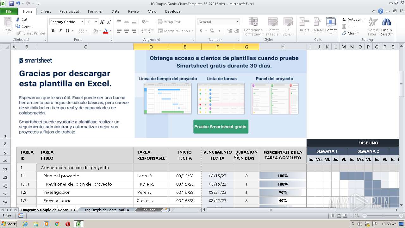Open Sort & Filter
Viewport: 405px width, 228px height.
373,27
